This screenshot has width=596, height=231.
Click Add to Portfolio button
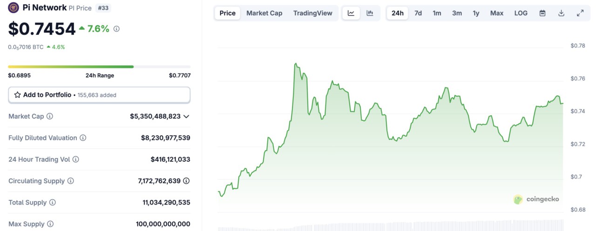99,95
